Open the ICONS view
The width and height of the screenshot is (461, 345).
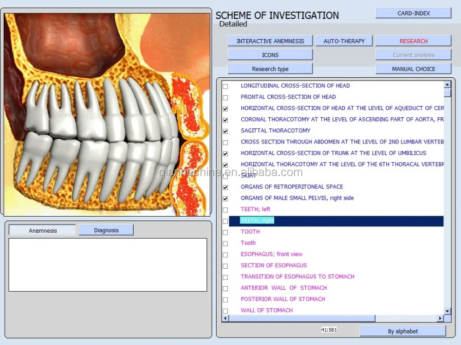tap(270, 55)
